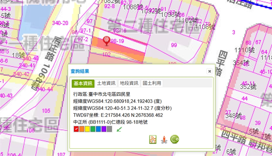
Task: Select the green color swatch
Action: tap(93, 129)
